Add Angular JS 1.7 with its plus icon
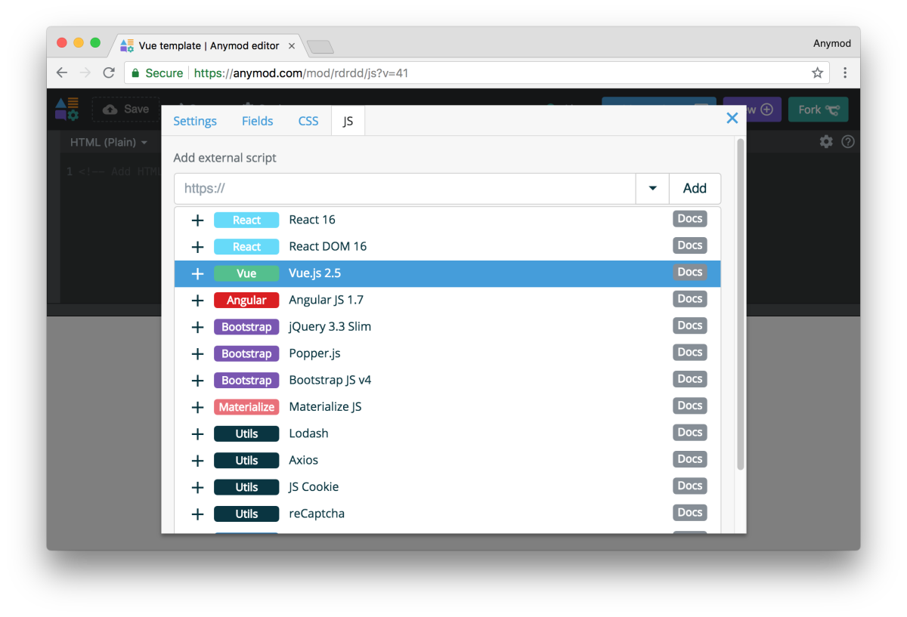 (x=197, y=301)
